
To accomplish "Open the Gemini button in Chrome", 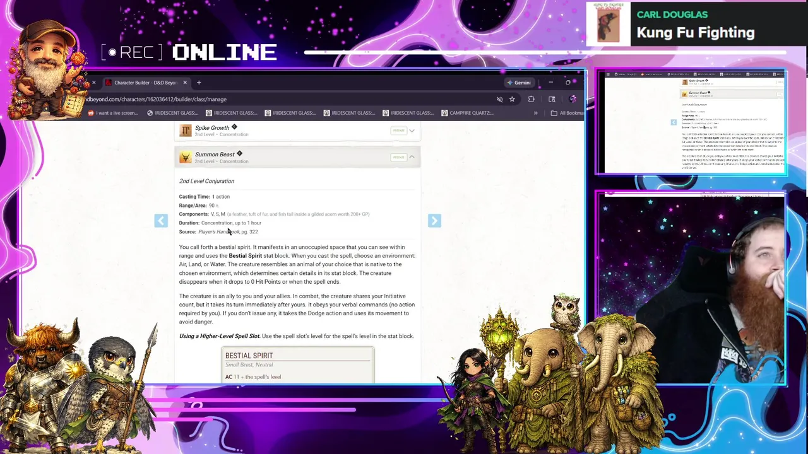I will (x=518, y=83).
